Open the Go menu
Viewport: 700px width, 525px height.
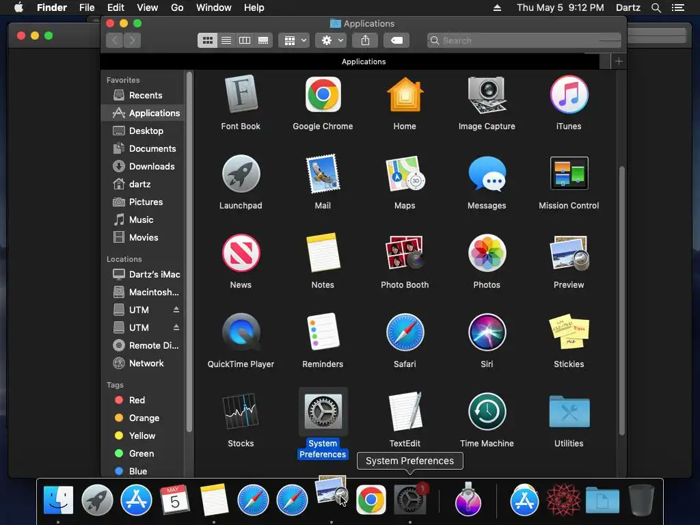pos(177,8)
